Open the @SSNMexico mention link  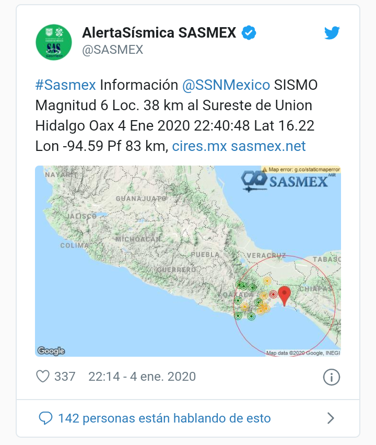tap(226, 85)
